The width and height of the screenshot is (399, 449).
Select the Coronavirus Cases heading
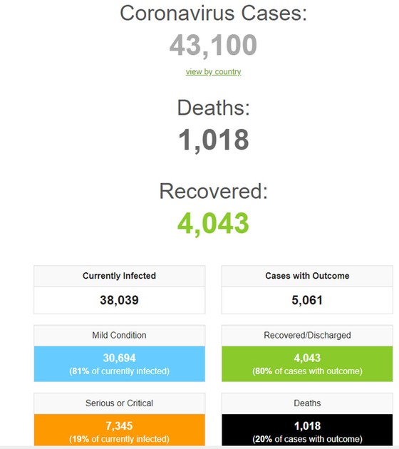pos(213,13)
